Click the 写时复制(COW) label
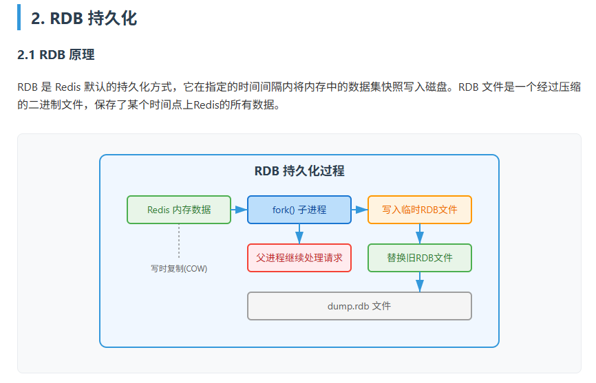 point(179,269)
